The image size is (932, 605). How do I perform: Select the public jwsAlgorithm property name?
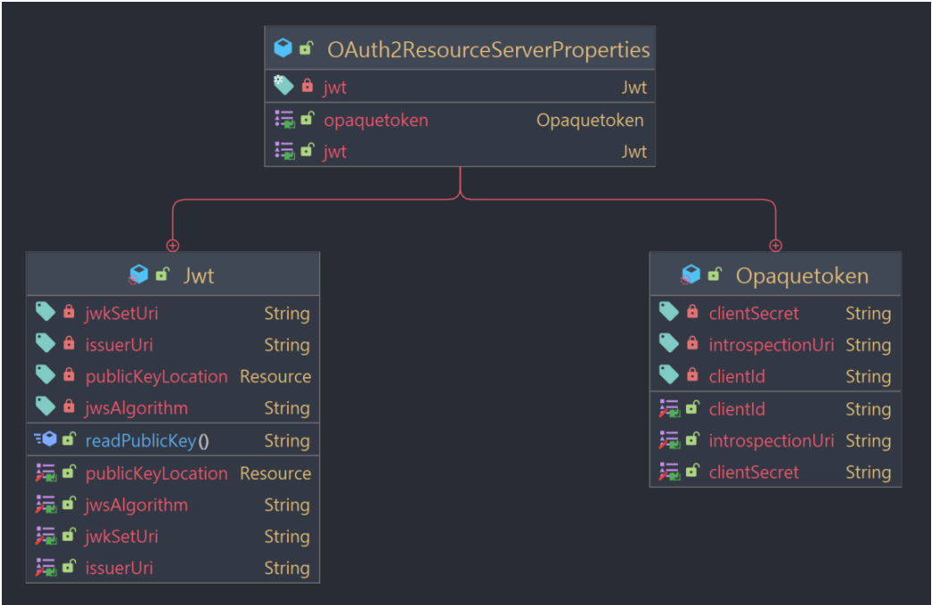137,505
